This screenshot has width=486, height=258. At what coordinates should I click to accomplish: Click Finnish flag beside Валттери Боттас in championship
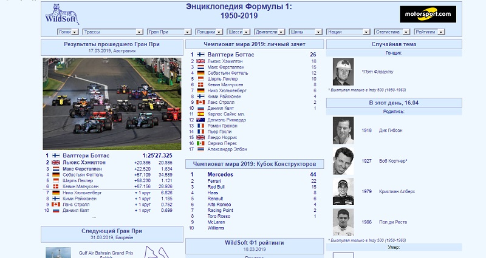click(200, 55)
